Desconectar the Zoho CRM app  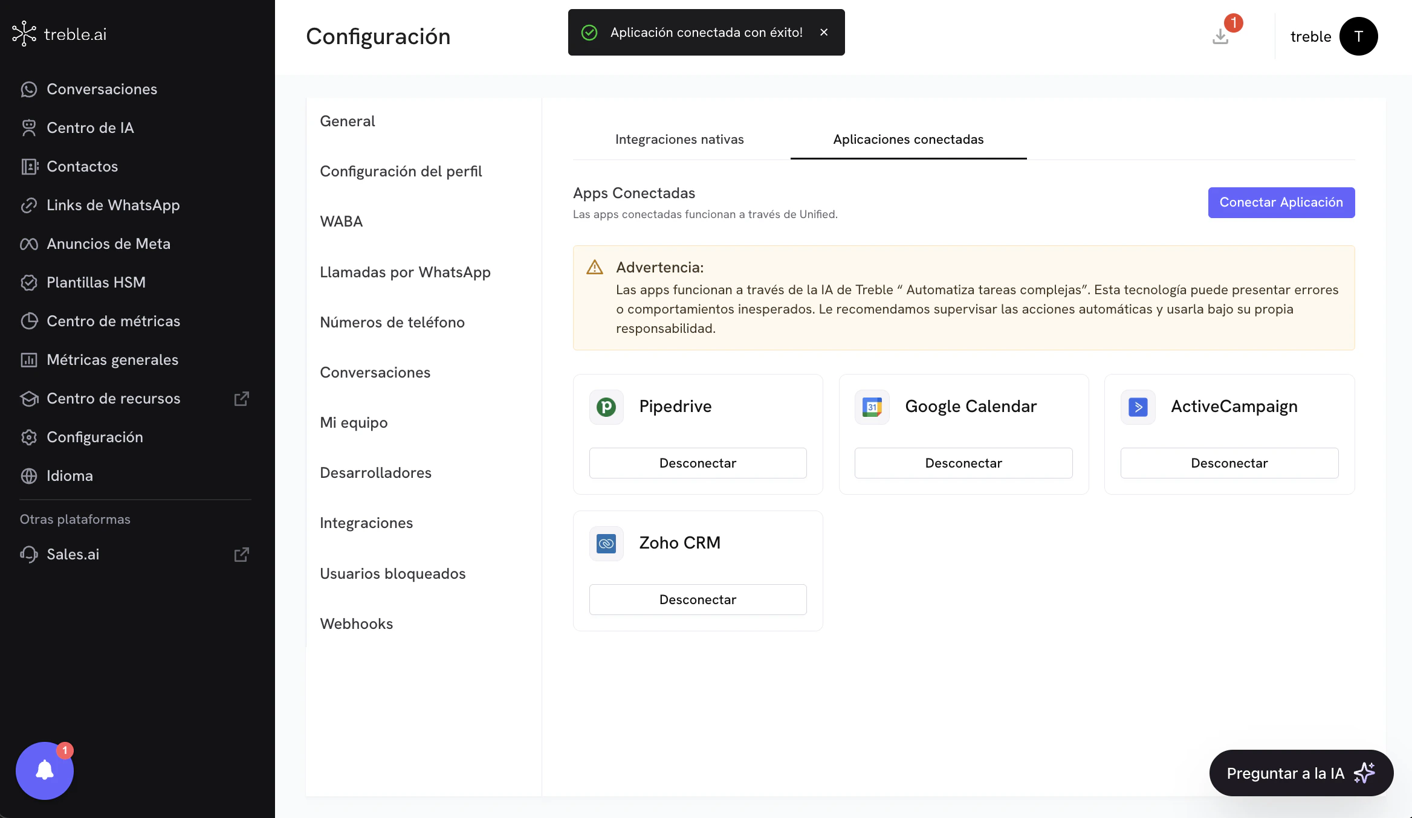click(698, 599)
